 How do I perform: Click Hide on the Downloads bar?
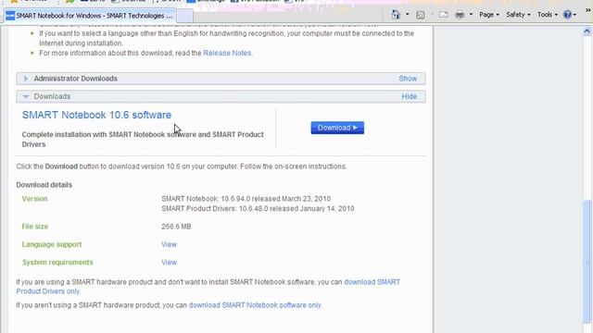click(x=409, y=96)
